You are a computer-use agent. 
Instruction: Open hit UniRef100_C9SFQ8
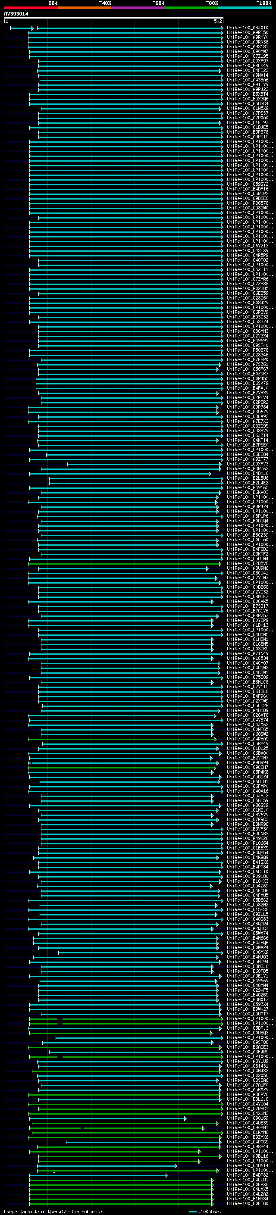point(247,1042)
